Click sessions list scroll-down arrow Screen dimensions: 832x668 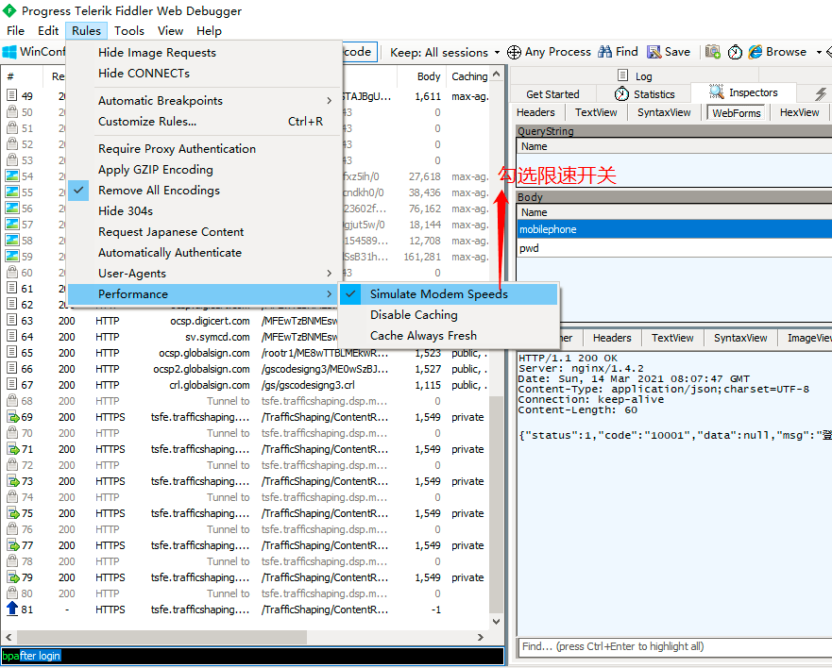496,621
